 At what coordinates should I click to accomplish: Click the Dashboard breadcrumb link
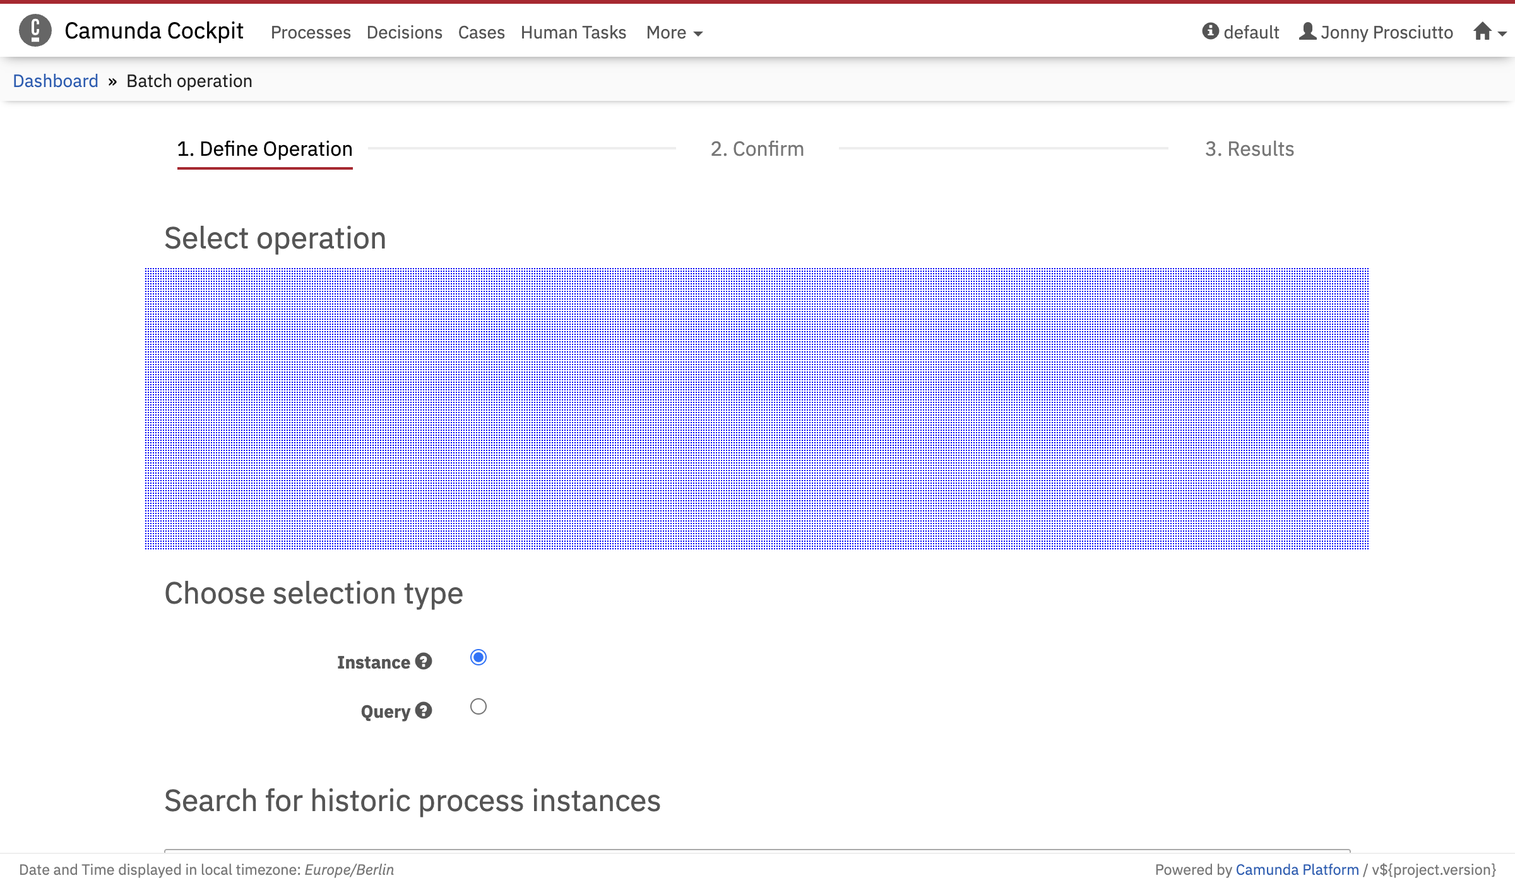pyautogui.click(x=56, y=81)
